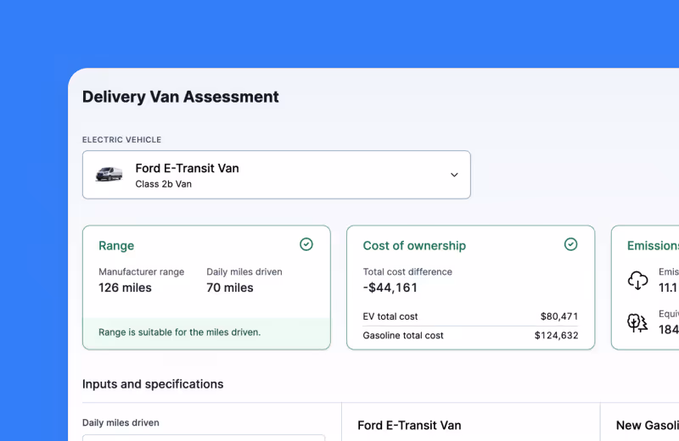Open the Electric Vehicle dropdown chevron

(x=454, y=175)
